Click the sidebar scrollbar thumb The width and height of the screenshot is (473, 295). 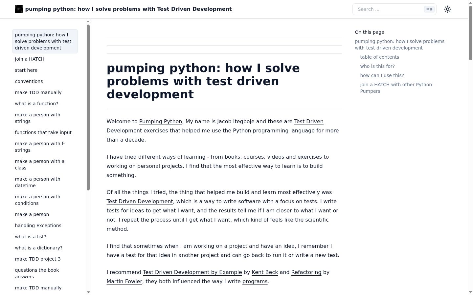pyautogui.click(x=88, y=107)
